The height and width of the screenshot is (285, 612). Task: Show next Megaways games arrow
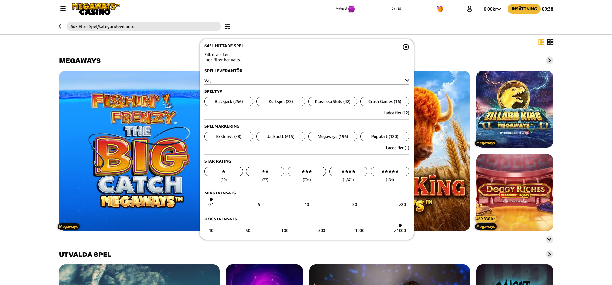[x=549, y=60]
